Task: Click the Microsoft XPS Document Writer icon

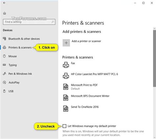Action: click(x=66, y=97)
